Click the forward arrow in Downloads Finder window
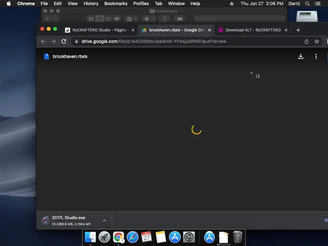Screen dimensions: 328x246 click(x=55, y=19)
